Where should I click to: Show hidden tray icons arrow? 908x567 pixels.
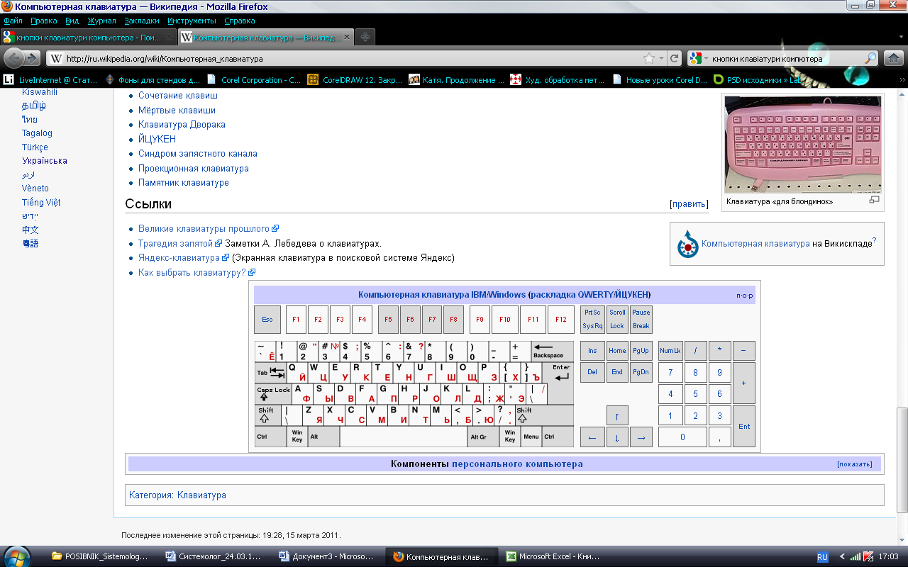(842, 557)
